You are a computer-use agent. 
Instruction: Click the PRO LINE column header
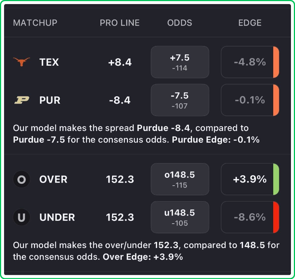(119, 23)
